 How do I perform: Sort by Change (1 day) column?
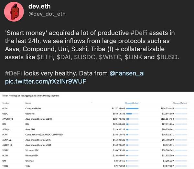[132, 103]
